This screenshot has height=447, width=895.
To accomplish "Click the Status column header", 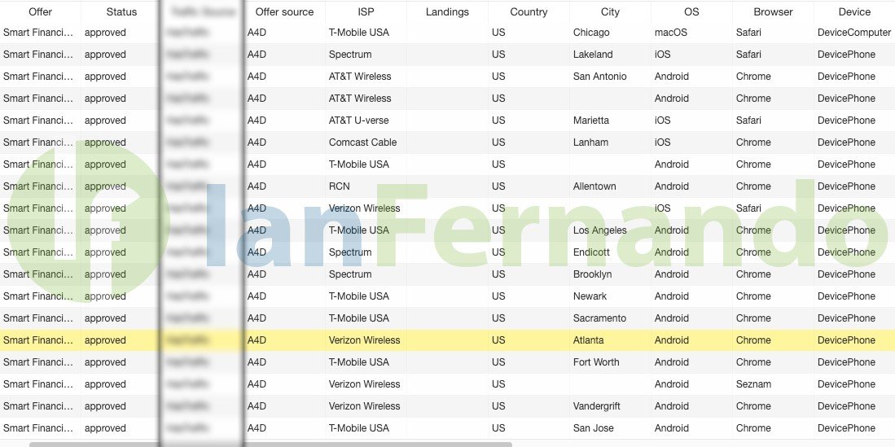I will click(121, 11).
